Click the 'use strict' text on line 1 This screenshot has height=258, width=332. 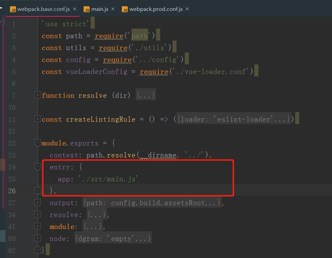(65, 24)
